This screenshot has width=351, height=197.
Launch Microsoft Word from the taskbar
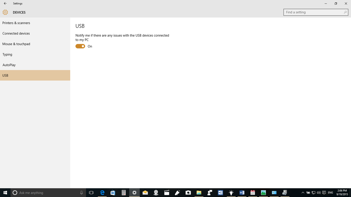pyautogui.click(x=220, y=193)
